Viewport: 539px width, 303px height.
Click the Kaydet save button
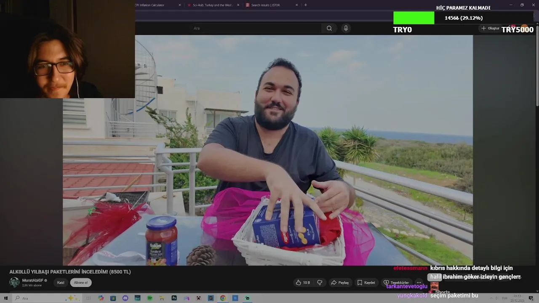[x=366, y=282]
